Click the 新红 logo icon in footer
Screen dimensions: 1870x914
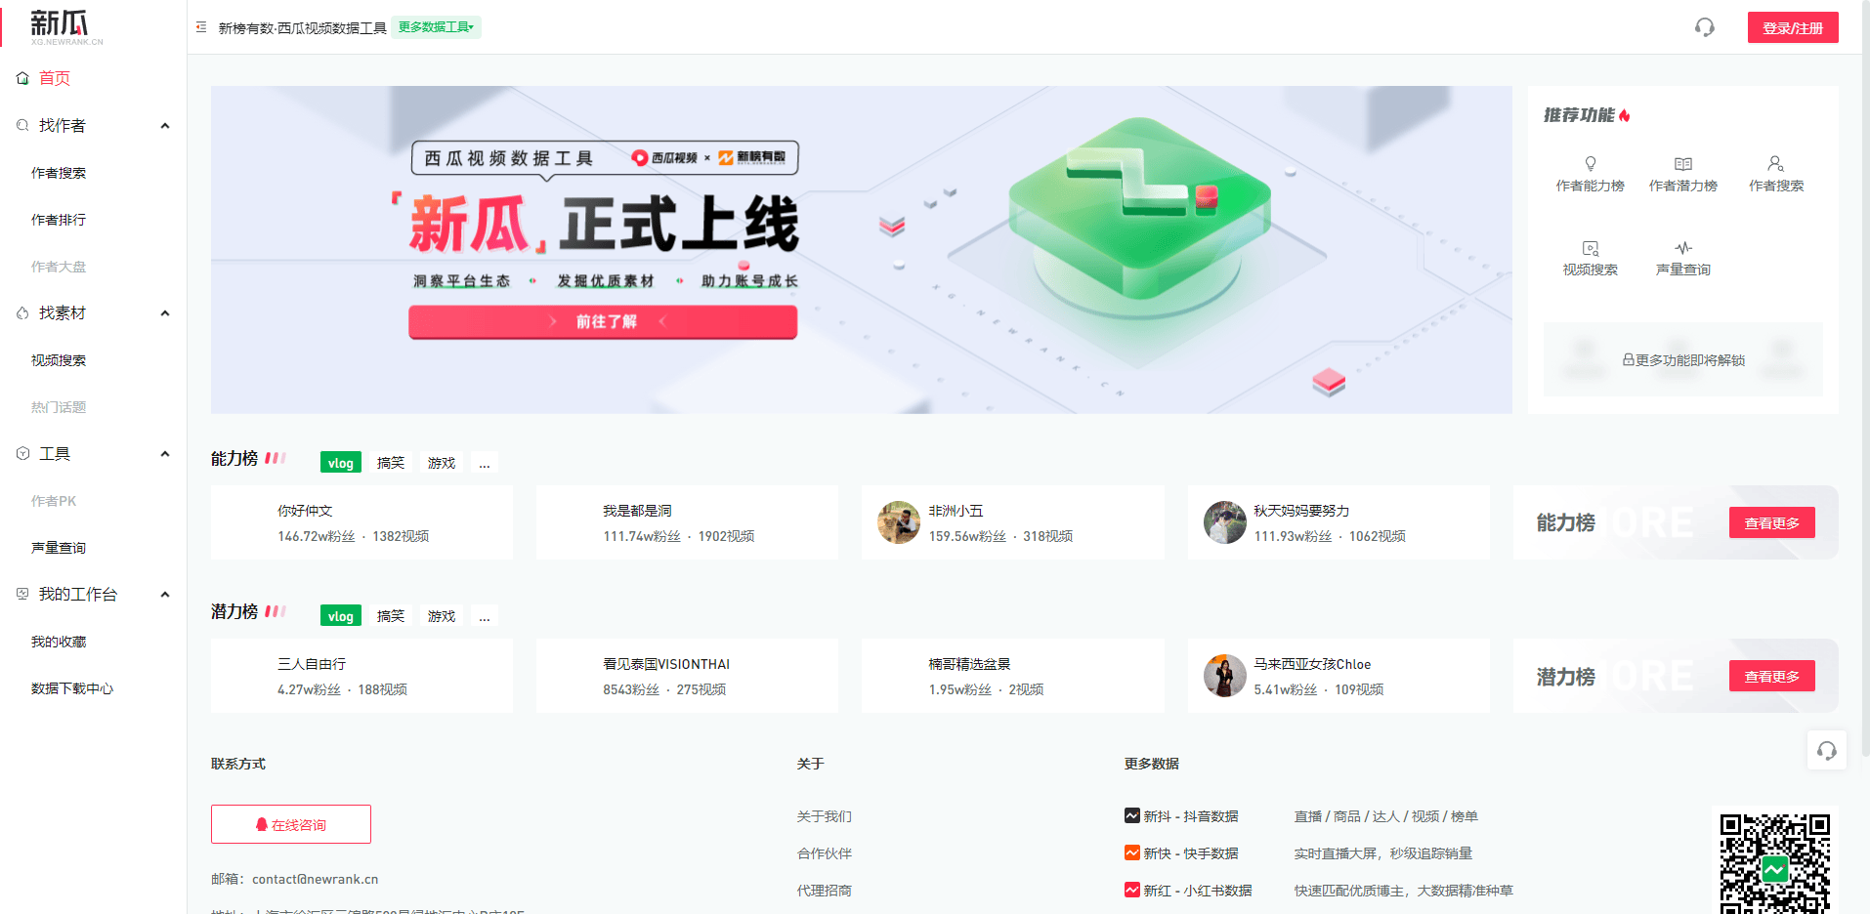tap(1132, 890)
